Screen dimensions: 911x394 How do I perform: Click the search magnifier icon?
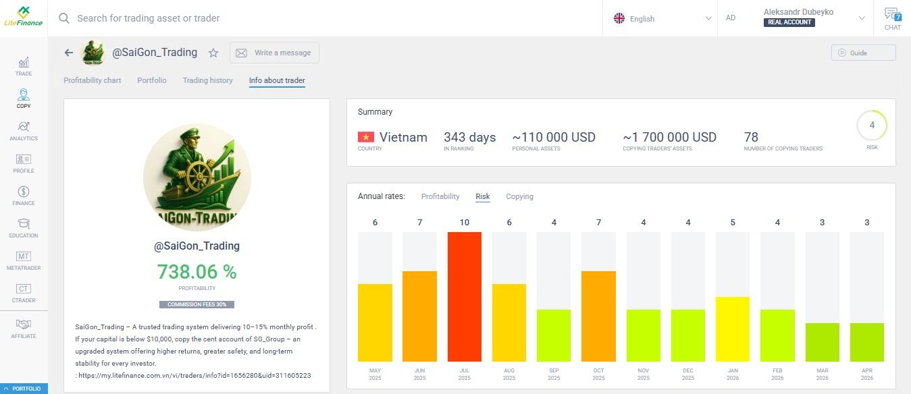[64, 18]
